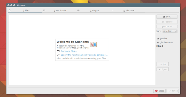Minimize the KRename window
Image resolution: width=186 pixels, height=97 pixels.
(11, 5)
